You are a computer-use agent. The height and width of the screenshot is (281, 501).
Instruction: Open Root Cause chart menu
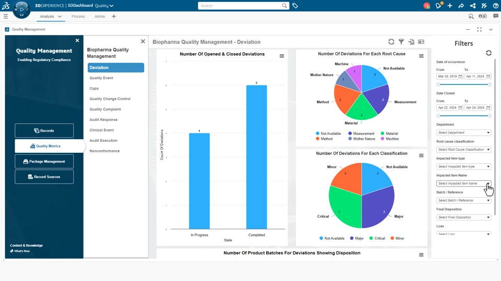tap(421, 56)
